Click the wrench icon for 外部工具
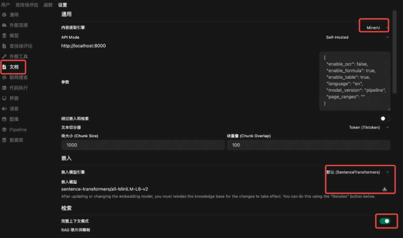Screen dimensions: 403x238 [5, 57]
